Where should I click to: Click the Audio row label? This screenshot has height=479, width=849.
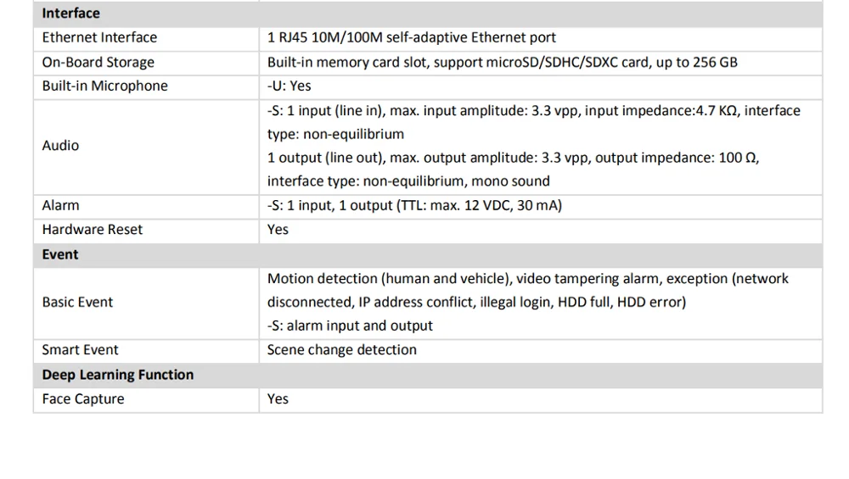60,146
